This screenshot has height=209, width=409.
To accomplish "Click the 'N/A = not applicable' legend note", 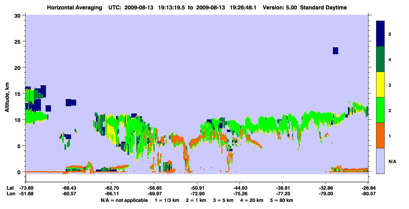I will point(124,200).
